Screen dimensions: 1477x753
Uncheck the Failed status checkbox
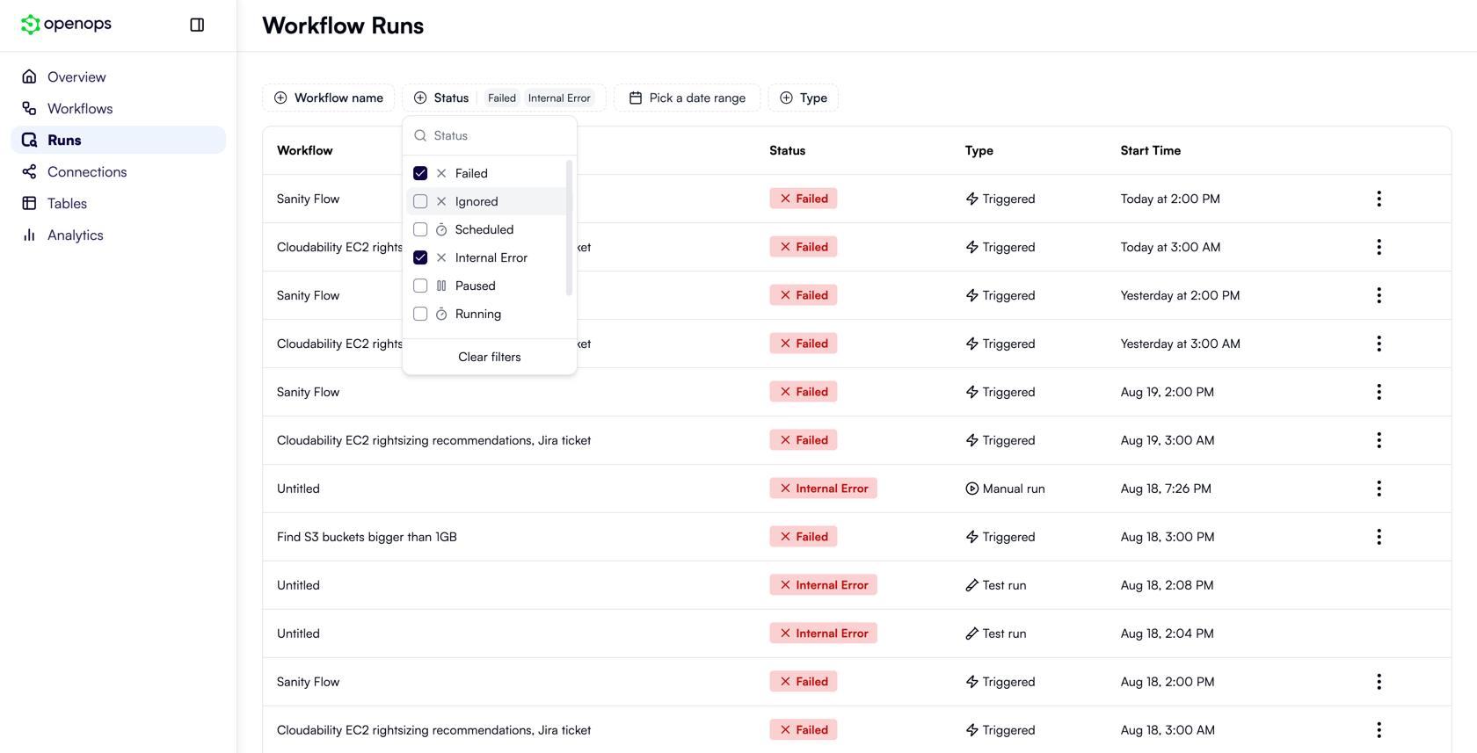click(x=420, y=173)
